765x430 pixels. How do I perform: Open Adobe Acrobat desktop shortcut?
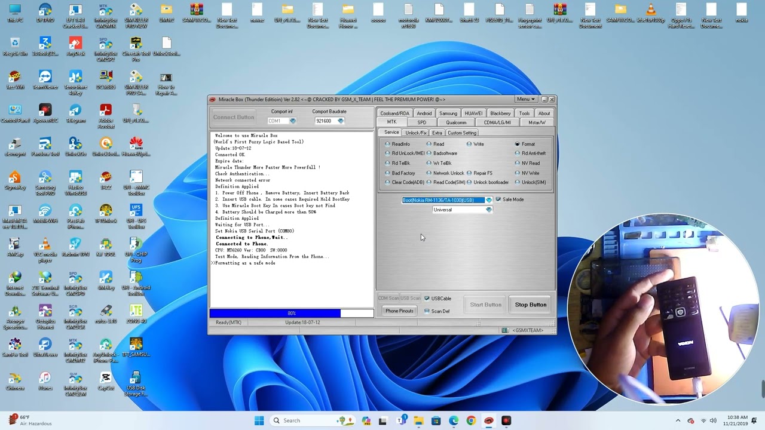pyautogui.click(x=106, y=116)
